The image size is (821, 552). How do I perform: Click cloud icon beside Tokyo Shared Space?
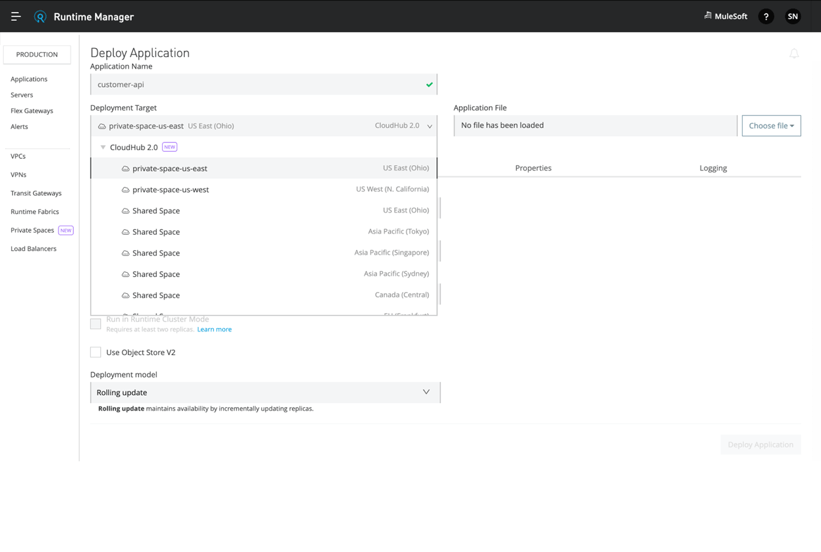coord(125,232)
